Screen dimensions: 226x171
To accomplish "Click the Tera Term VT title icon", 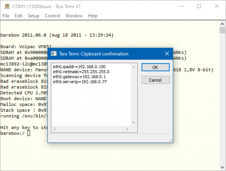I will click(x=7, y=6).
